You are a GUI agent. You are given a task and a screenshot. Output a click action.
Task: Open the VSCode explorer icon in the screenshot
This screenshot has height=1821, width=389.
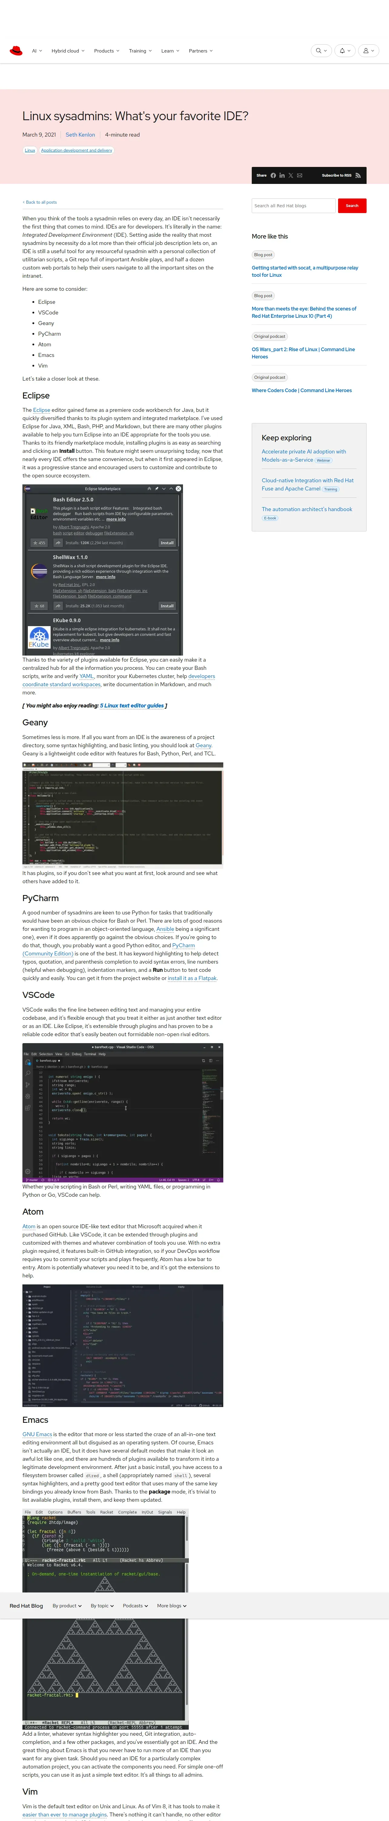(x=28, y=1063)
